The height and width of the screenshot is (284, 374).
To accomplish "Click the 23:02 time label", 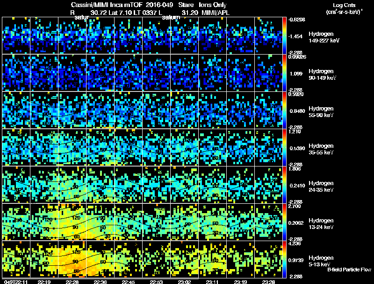I will [x=184, y=282].
